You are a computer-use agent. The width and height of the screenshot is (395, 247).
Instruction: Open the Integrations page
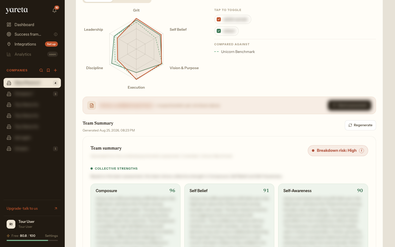point(32,44)
